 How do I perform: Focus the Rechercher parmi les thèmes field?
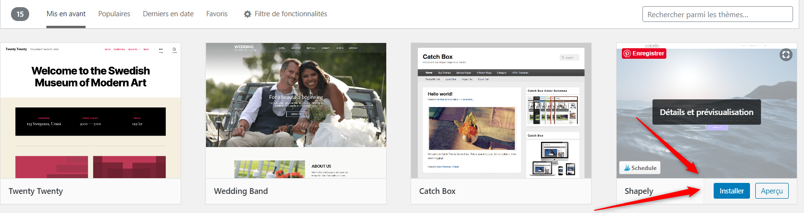717,14
